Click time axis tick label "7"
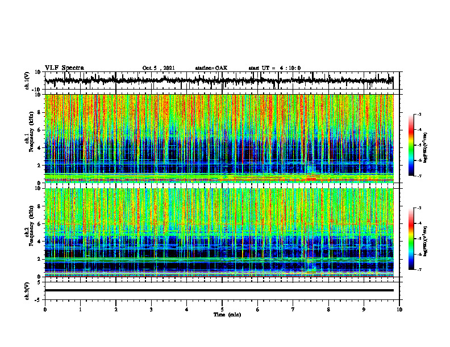450x347 pixels. (293, 310)
